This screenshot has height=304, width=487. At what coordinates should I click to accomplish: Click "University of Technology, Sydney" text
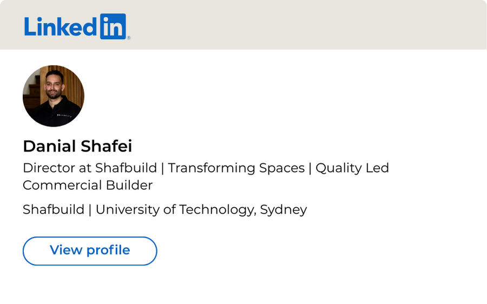pyautogui.click(x=201, y=209)
